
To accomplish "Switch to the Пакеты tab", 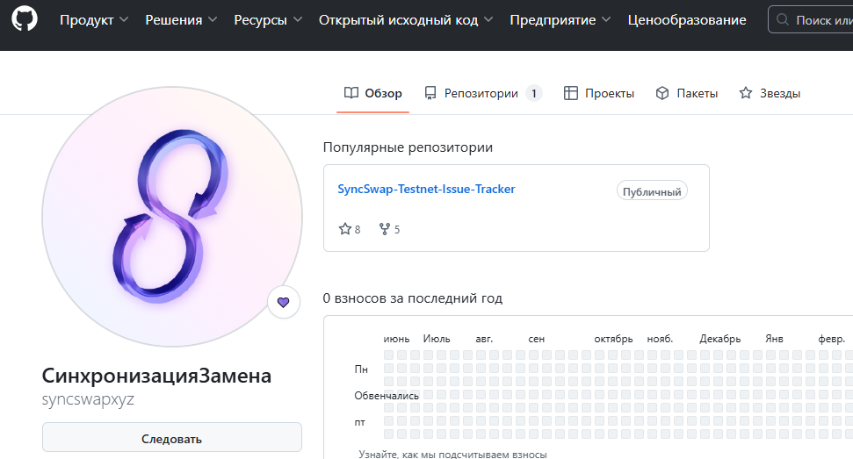I will point(687,93).
